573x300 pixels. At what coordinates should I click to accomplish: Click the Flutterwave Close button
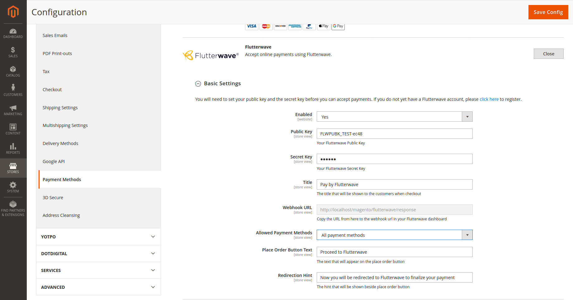(548, 54)
